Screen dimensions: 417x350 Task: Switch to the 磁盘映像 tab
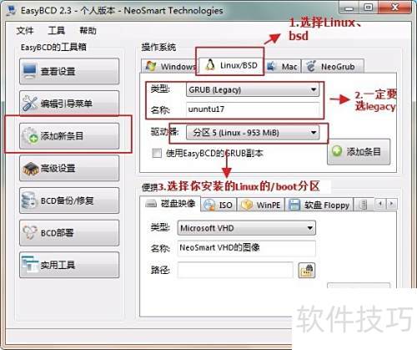click(x=170, y=204)
